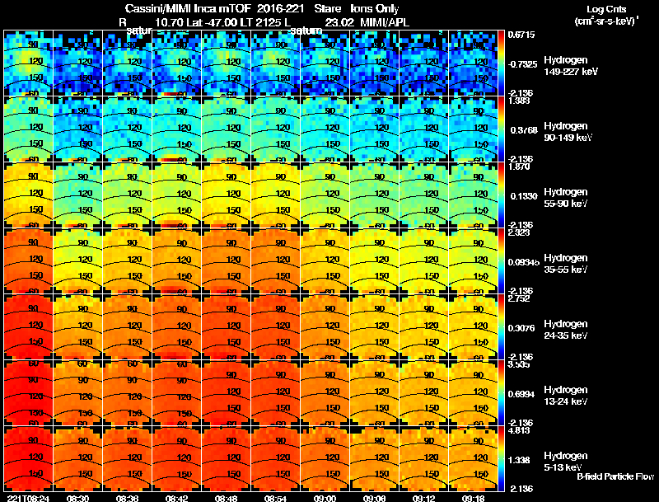Click the 'Ions Only' text in title
This screenshot has width=659, height=502.
coord(375,8)
